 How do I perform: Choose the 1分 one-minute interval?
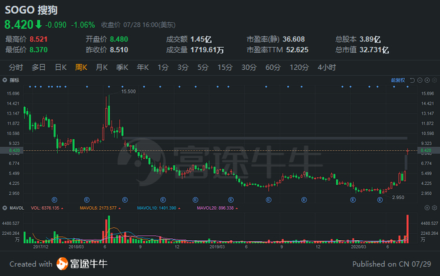tap(163, 67)
